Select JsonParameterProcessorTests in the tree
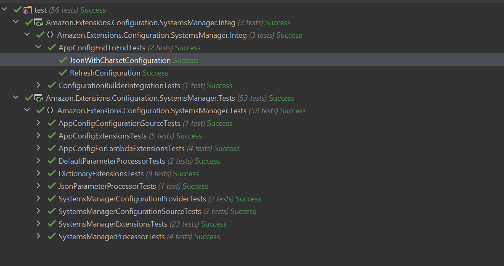Screen dimensions: 504x266 coord(107,186)
